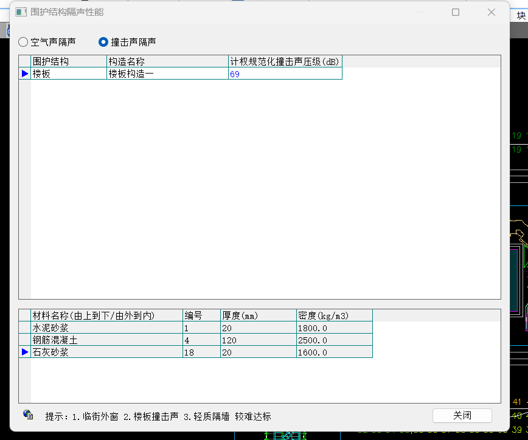This screenshot has width=528, height=440.
Task: Click the dialog title bar app icon
Action: point(21,12)
